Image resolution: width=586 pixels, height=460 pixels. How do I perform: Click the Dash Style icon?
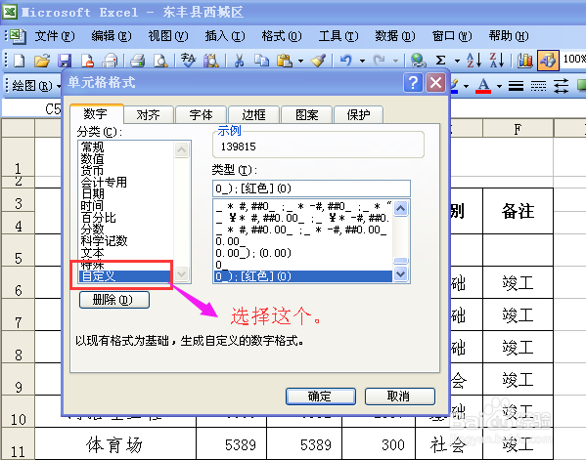click(538, 86)
